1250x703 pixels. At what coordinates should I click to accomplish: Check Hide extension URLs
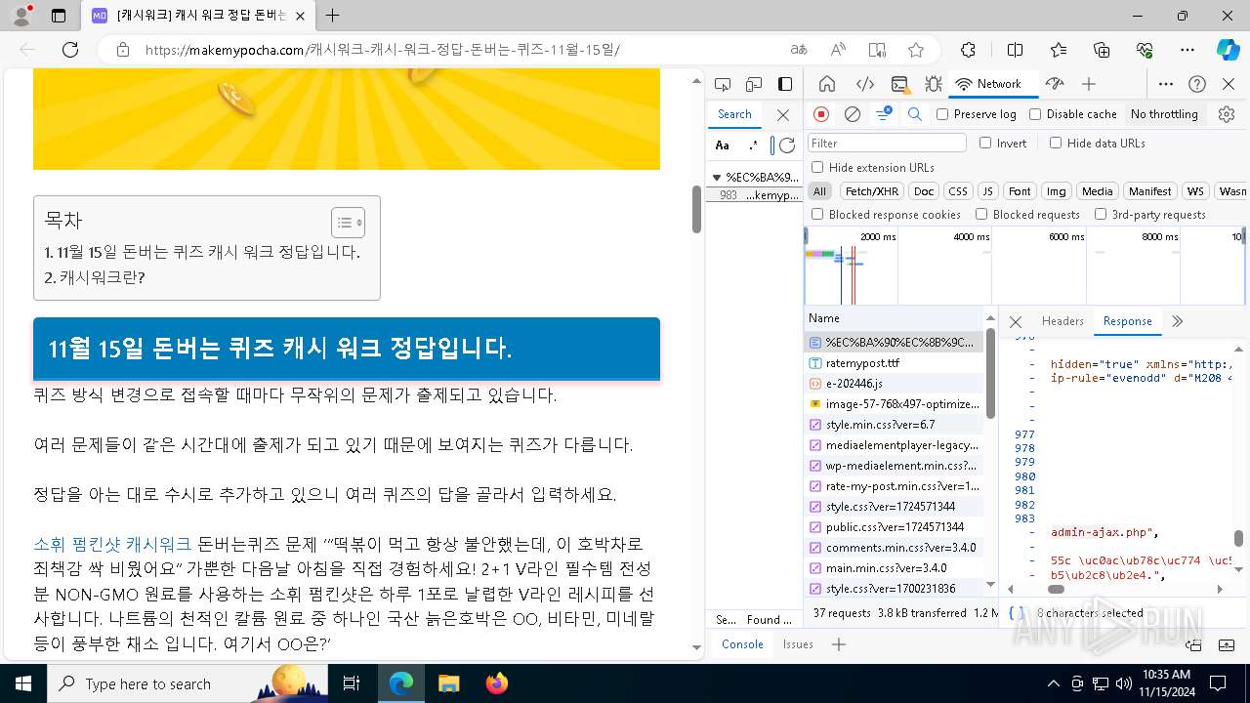click(817, 167)
